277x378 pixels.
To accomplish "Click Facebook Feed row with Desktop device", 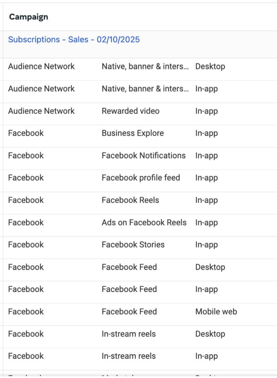I will click(140, 270).
